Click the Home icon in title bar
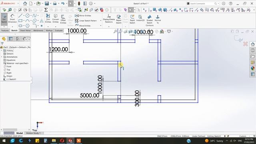Image resolution: width=256 pixels, height=144 pixels. click(x=25, y=4)
